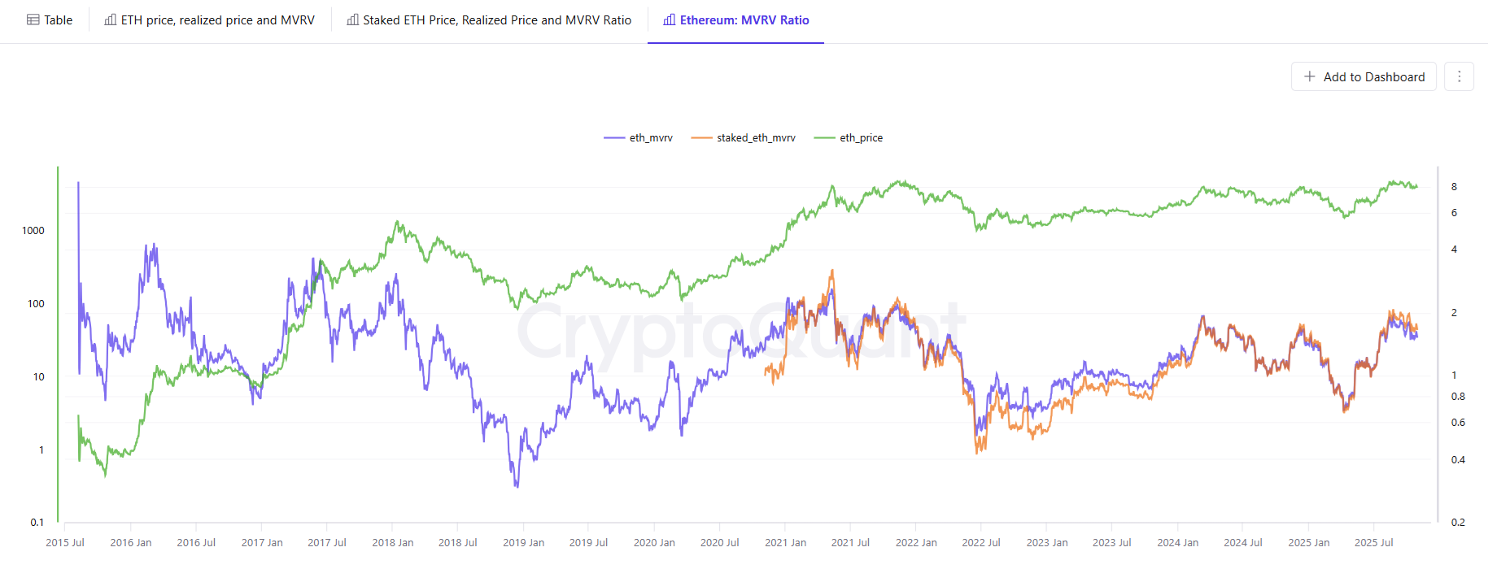Click the plus icon on Add to Dashboard
Screen dimensions: 1488x569
[1310, 76]
